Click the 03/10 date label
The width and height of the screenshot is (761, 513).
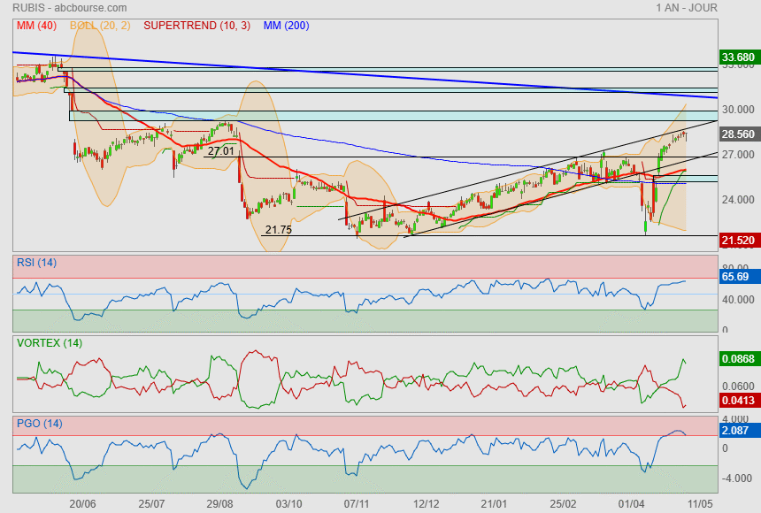[288, 504]
